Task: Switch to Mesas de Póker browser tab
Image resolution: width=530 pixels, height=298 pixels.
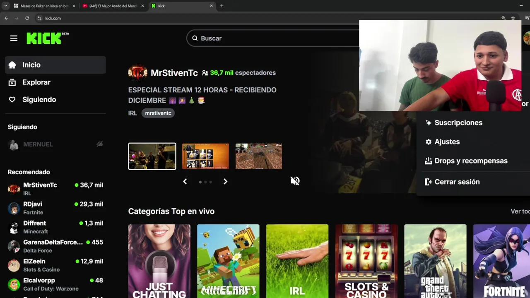Action: point(44,6)
